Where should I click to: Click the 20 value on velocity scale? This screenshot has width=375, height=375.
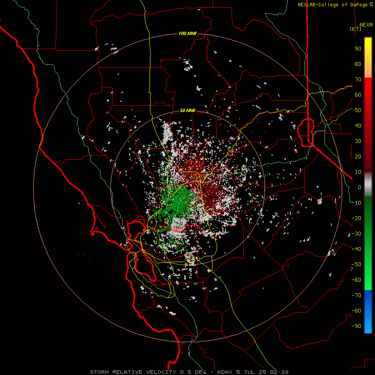[358, 156]
